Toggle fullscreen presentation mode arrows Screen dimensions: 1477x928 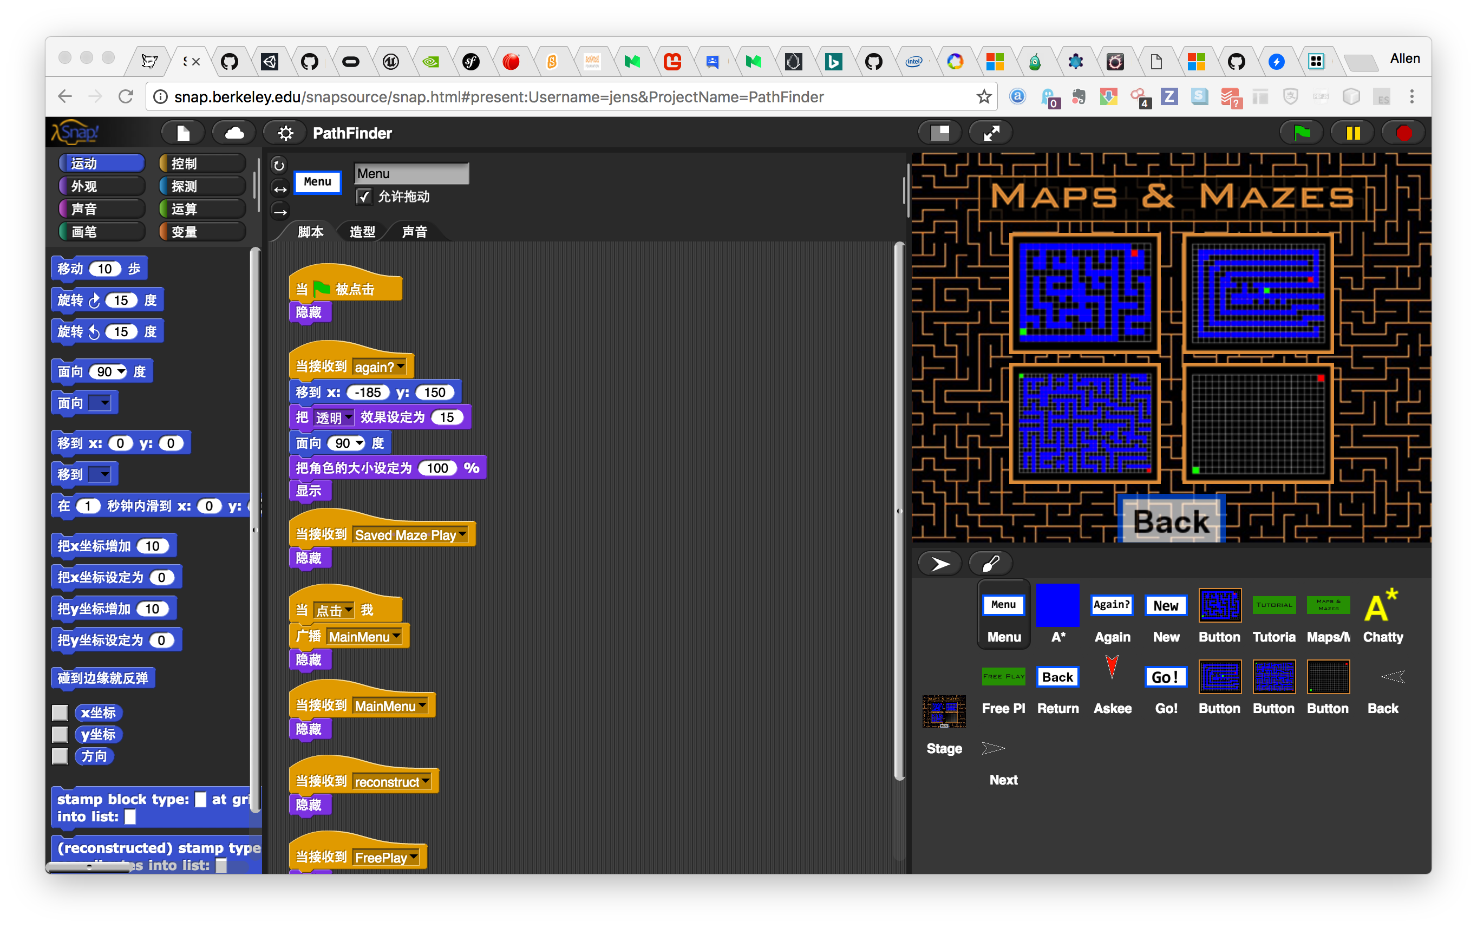click(991, 133)
